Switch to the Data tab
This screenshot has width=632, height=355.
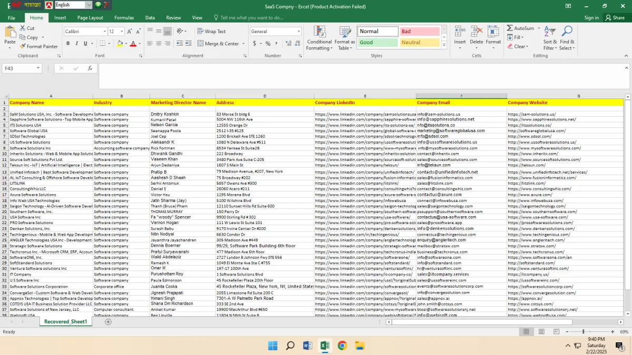(x=150, y=17)
